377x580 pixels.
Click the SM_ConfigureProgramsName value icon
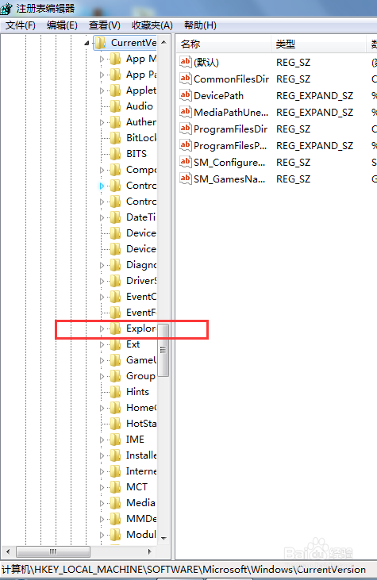click(186, 162)
